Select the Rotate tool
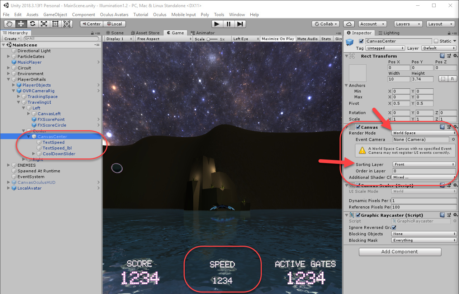Screen dimensions: 459x294 (32, 24)
